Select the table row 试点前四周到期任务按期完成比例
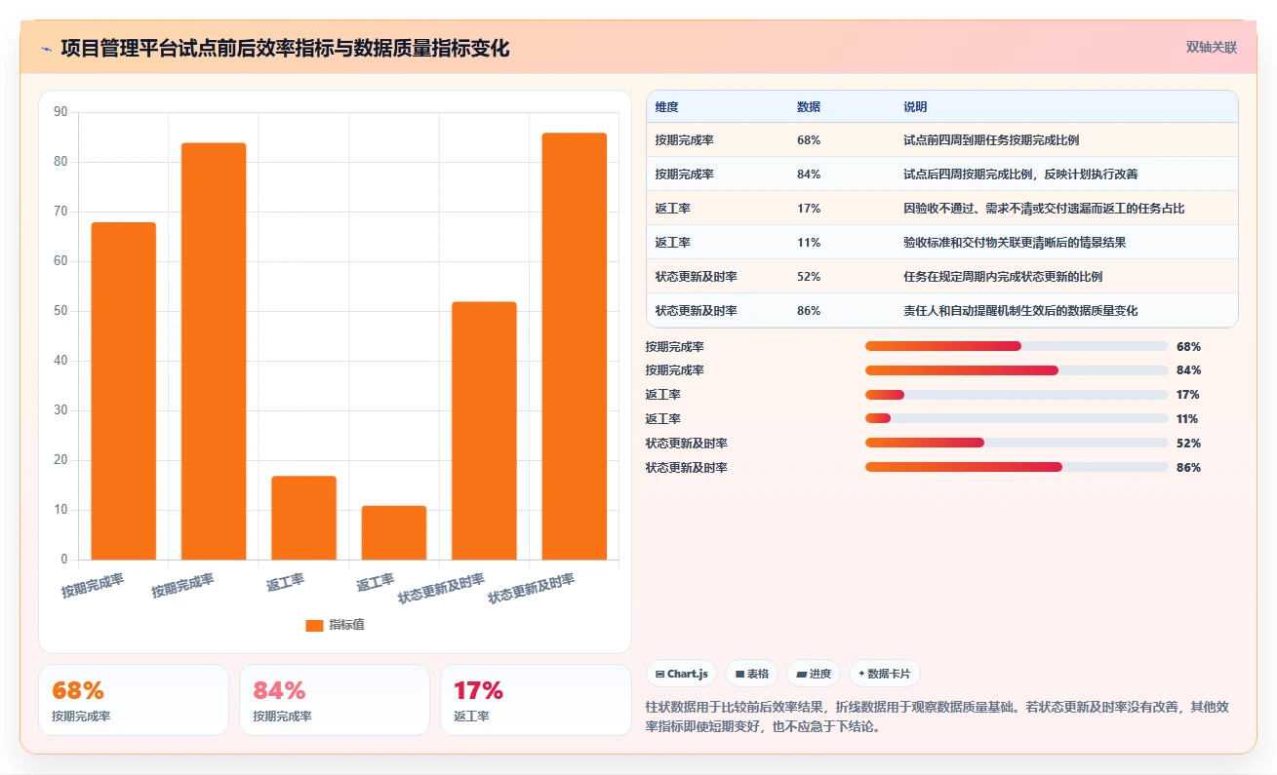 tap(942, 140)
